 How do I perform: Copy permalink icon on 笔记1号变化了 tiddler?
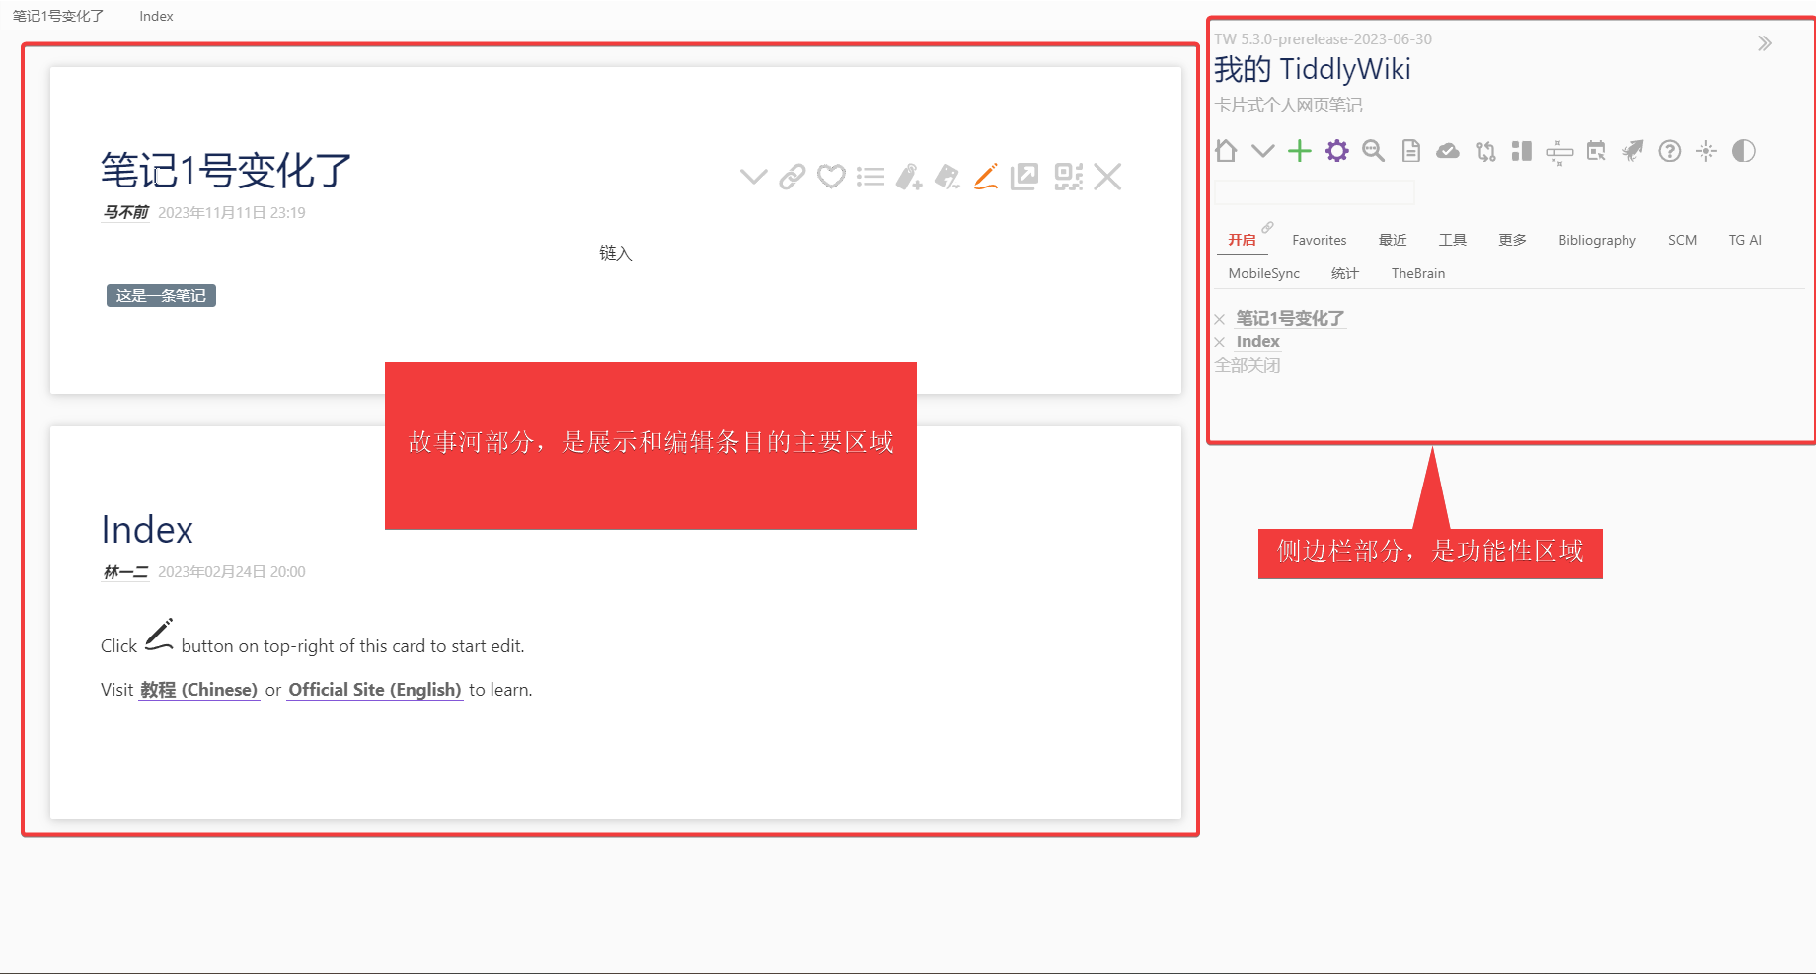(793, 177)
